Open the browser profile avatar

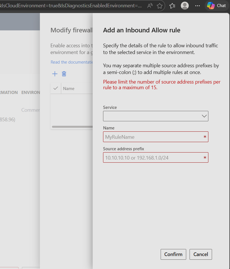pos(185,6)
